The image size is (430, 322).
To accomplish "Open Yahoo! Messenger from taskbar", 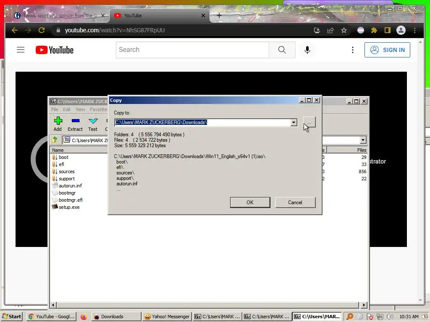I will tap(167, 317).
